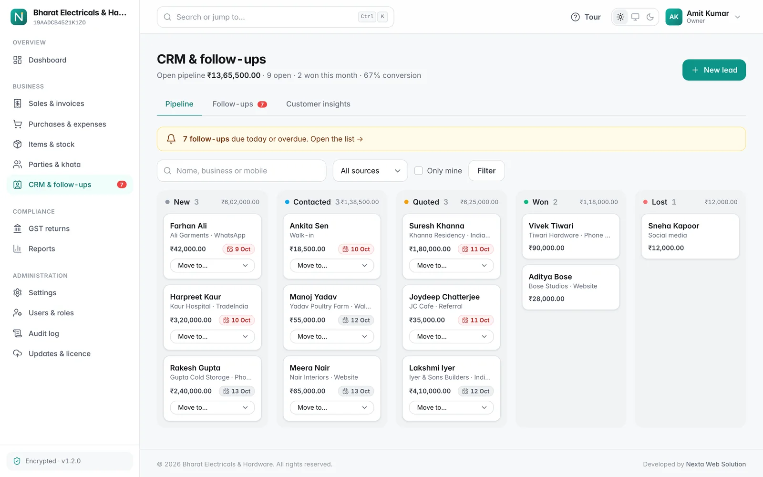This screenshot has width=763, height=477.
Task: Open the All sources dropdown
Action: 370,171
